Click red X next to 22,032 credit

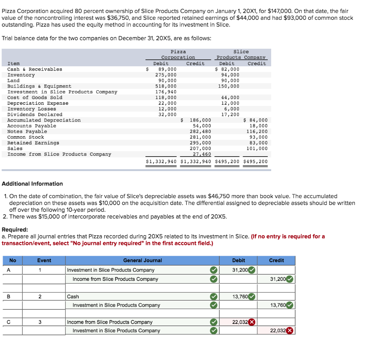pyautogui.click(x=289, y=330)
